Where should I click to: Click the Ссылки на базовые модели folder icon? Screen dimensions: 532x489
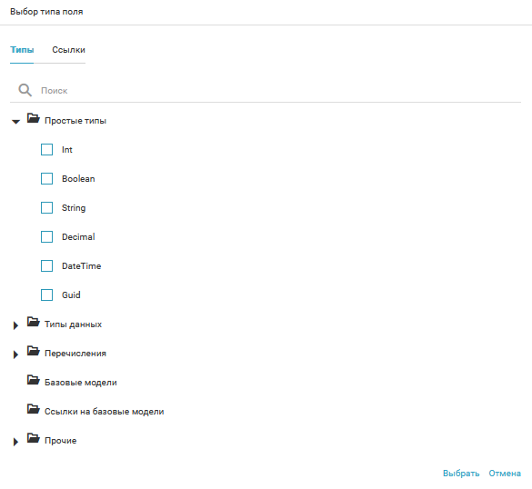[34, 409]
